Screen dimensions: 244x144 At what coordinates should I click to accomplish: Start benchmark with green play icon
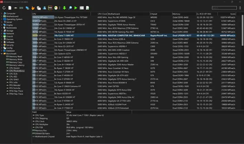tap(76, 8)
